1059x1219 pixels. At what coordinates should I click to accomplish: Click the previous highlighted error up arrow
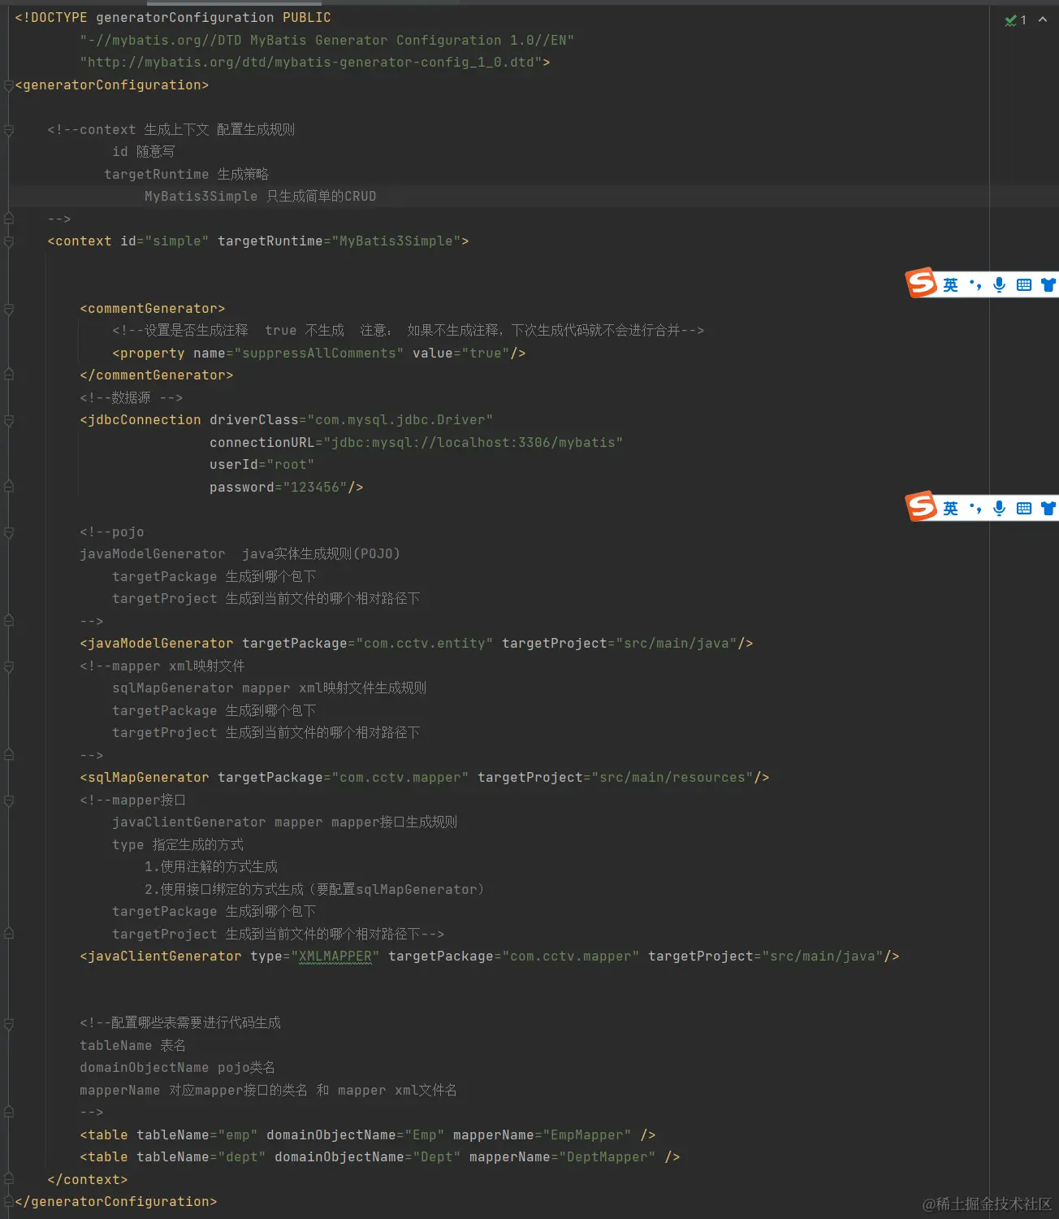click(x=1043, y=20)
